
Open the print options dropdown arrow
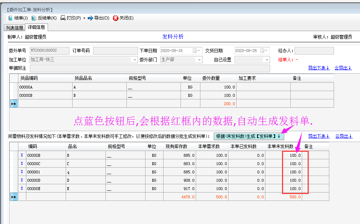coord(84,18)
